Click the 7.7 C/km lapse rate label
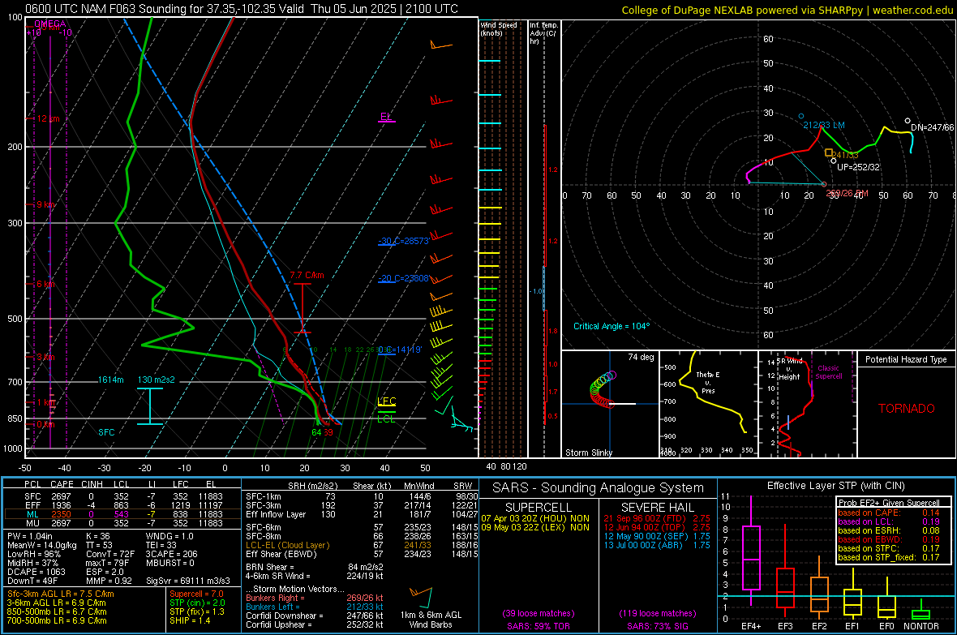Viewport: 957px width, 635px height. pos(307,276)
